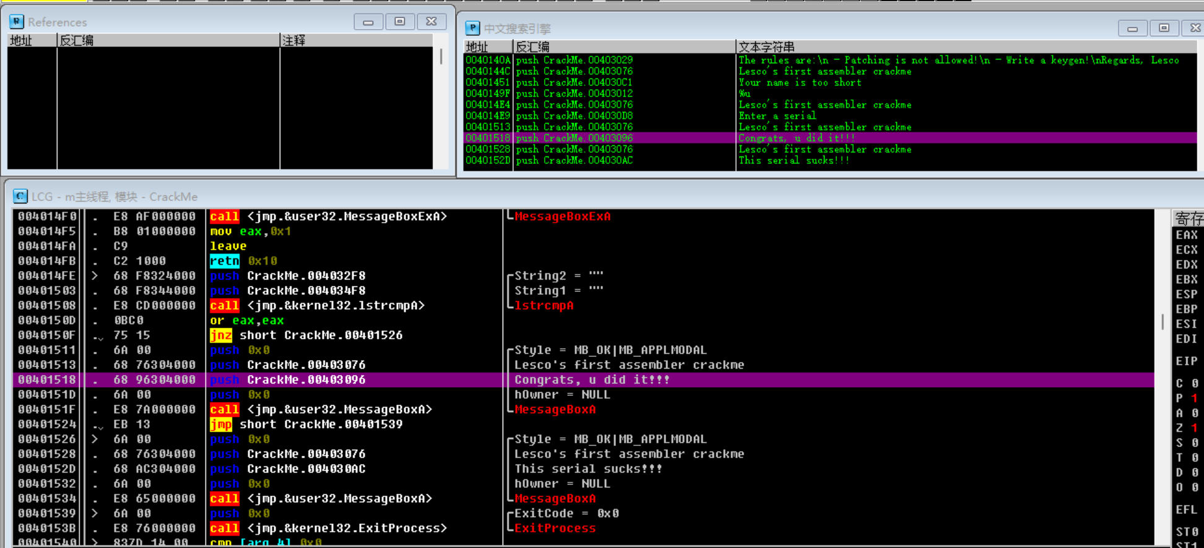Select push CrackMe.004032F8 at 004014FE

coord(583,275)
